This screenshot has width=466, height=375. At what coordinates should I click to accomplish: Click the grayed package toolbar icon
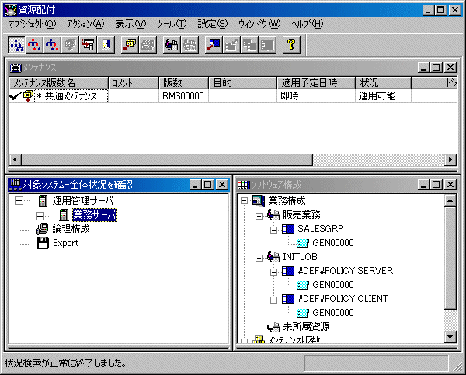pyautogui.click(x=148, y=45)
